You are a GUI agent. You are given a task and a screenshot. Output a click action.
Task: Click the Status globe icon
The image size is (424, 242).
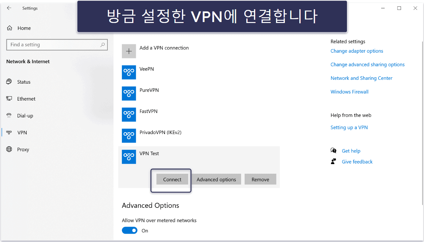click(x=9, y=82)
